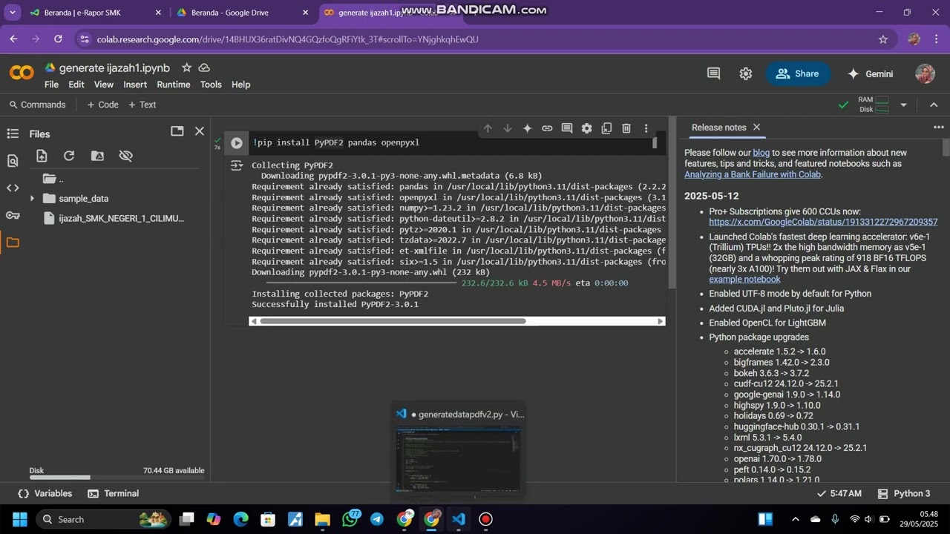
Task: Open the GoogleColab x.com status link
Action: point(823,222)
